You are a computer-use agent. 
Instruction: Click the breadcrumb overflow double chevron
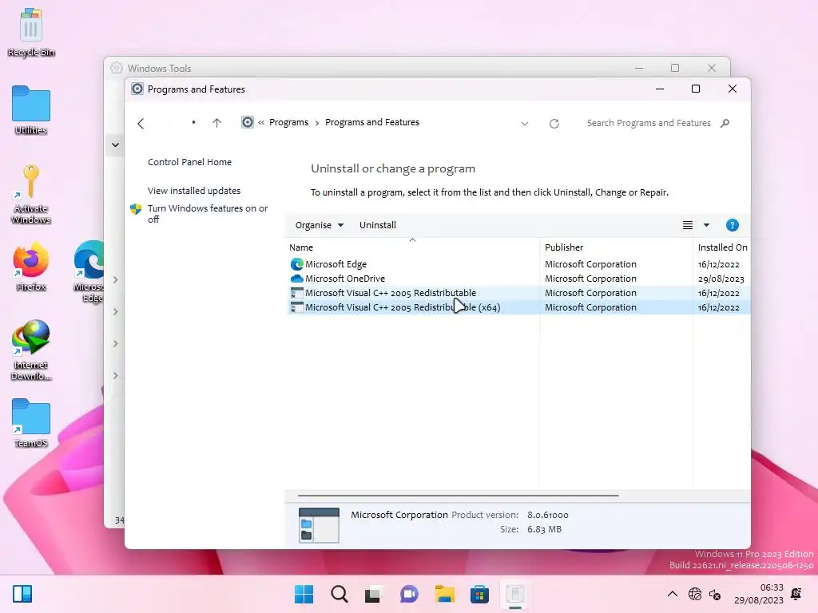pos(261,122)
